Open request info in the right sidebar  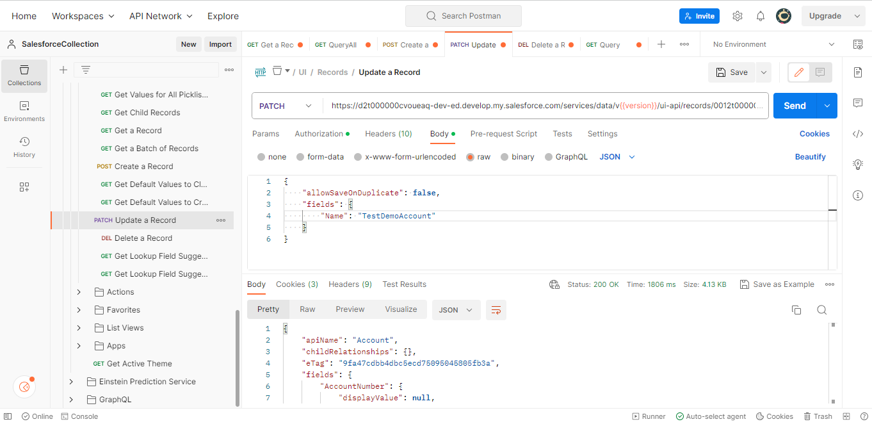click(x=858, y=195)
